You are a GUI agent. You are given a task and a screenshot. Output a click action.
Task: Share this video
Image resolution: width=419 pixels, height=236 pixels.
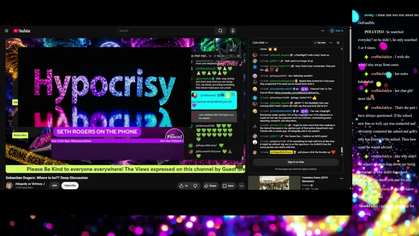tap(210, 186)
